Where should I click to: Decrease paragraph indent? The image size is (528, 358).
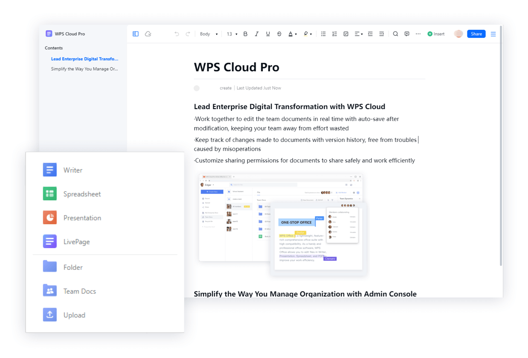point(370,34)
